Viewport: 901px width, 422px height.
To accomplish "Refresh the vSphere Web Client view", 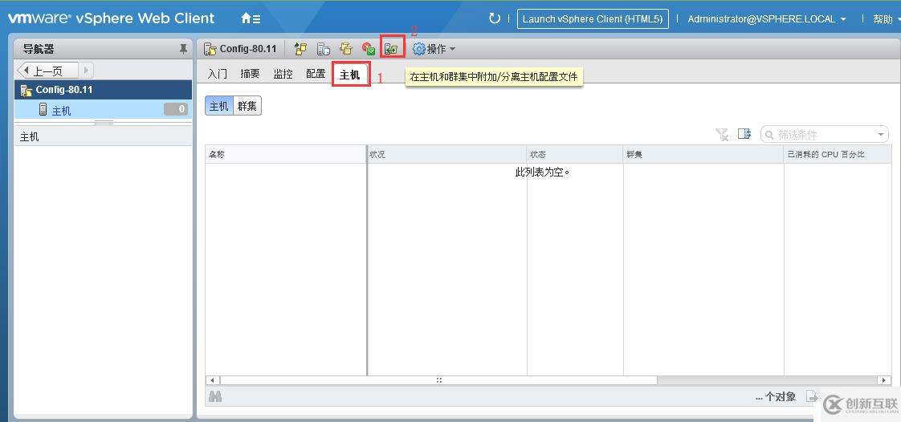I will tap(494, 18).
